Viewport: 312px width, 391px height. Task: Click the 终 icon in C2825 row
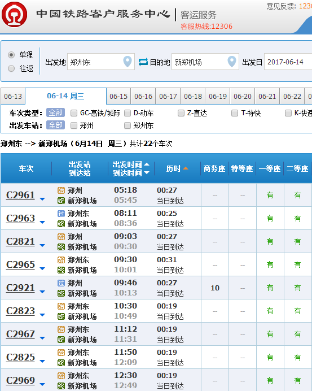[61, 363]
